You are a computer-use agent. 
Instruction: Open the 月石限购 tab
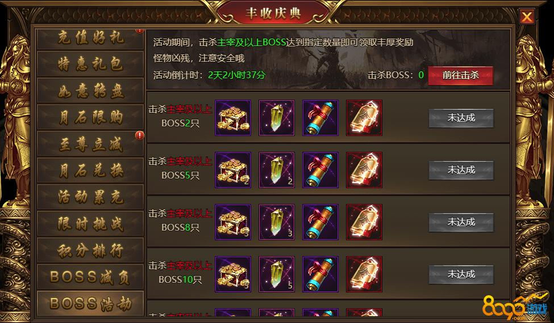point(90,117)
